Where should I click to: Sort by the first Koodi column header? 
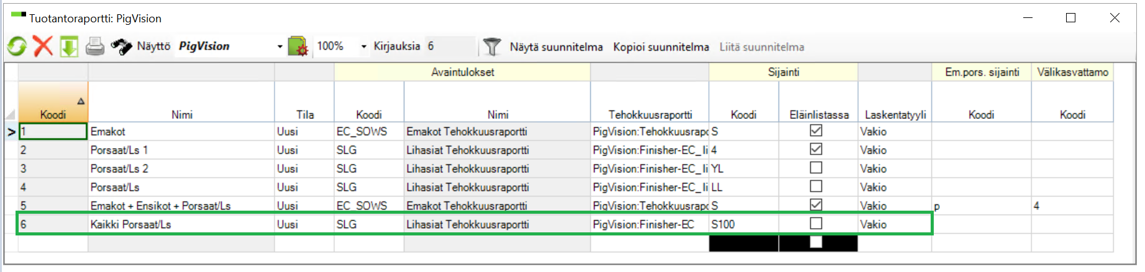[53, 102]
